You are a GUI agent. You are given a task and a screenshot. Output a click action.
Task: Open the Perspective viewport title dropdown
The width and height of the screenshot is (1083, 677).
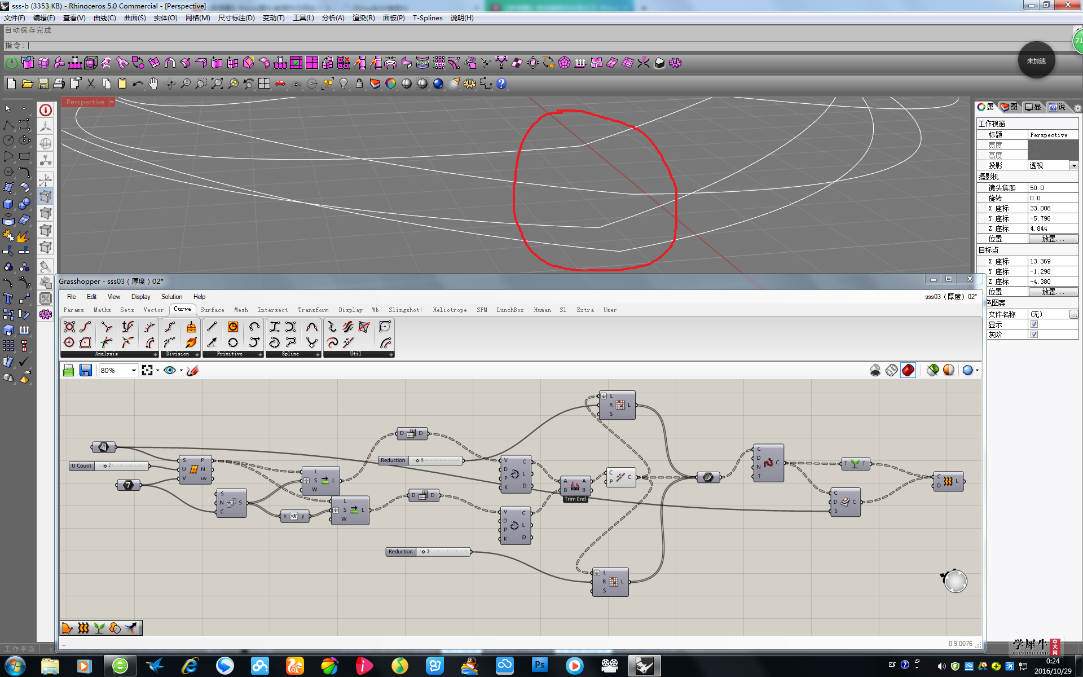pos(112,102)
